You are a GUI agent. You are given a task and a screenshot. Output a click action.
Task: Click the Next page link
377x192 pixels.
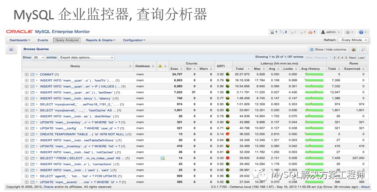[352, 58]
